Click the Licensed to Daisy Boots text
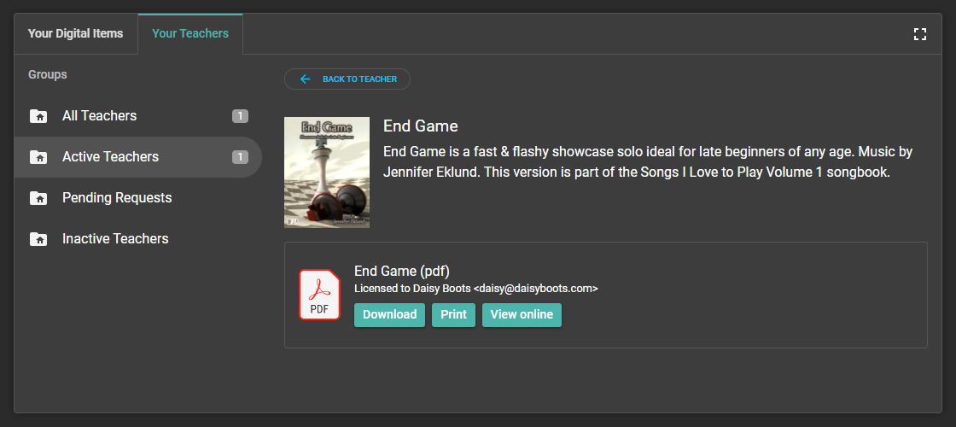Screen dimensions: 956x427 [x=476, y=289]
